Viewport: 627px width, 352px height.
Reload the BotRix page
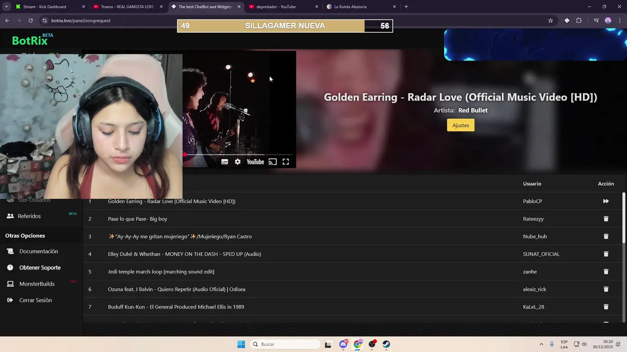30,21
